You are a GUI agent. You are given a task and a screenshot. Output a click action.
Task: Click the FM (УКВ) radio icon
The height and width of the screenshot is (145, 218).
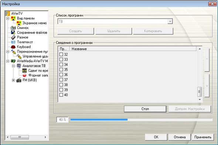point(19,80)
